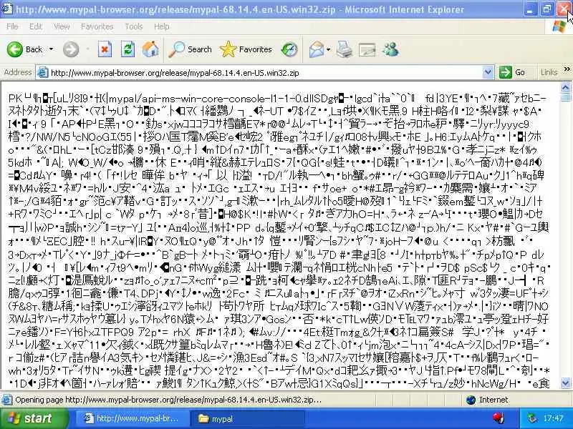This screenshot has height=429, width=573.
Task: Click the Links toolbar label
Action: point(549,72)
